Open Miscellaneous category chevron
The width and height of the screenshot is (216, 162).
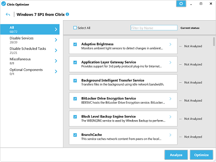click(56, 61)
